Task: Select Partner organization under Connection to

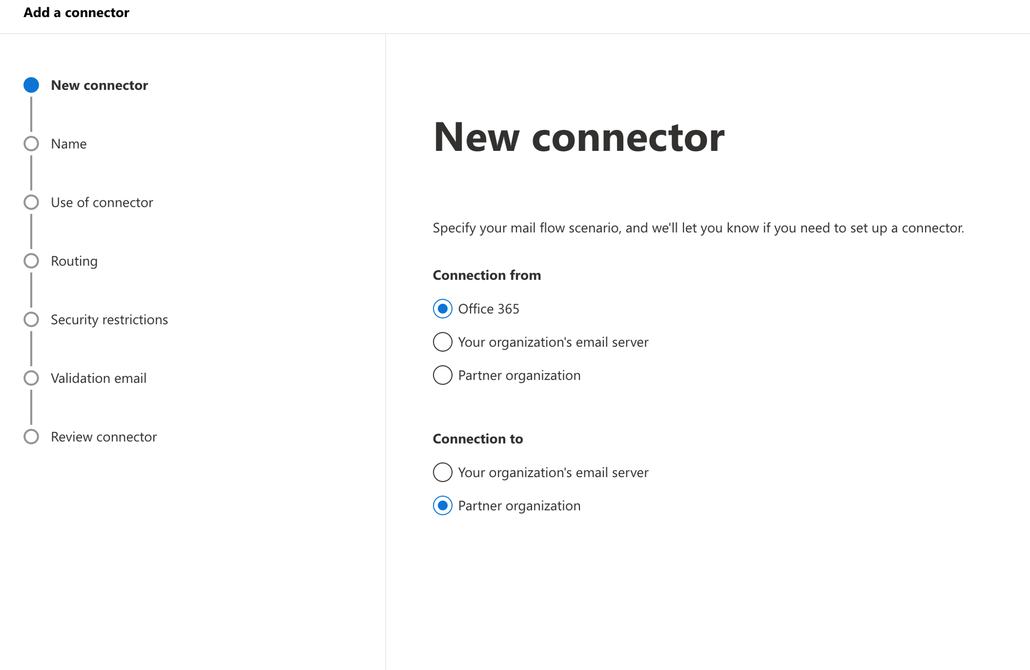Action: click(442, 506)
